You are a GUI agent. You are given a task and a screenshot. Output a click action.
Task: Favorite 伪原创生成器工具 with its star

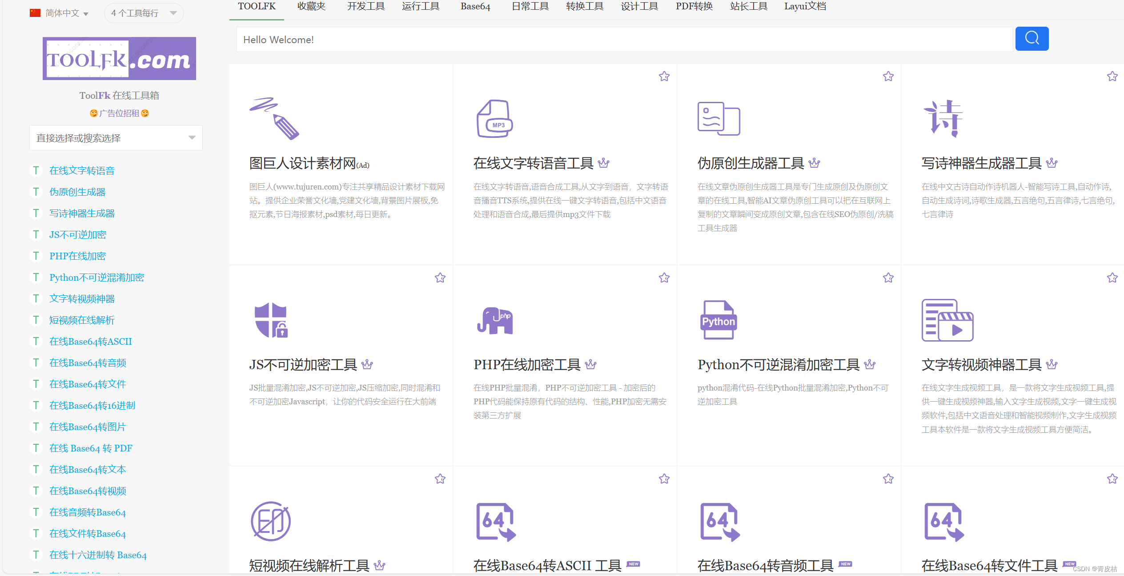888,76
